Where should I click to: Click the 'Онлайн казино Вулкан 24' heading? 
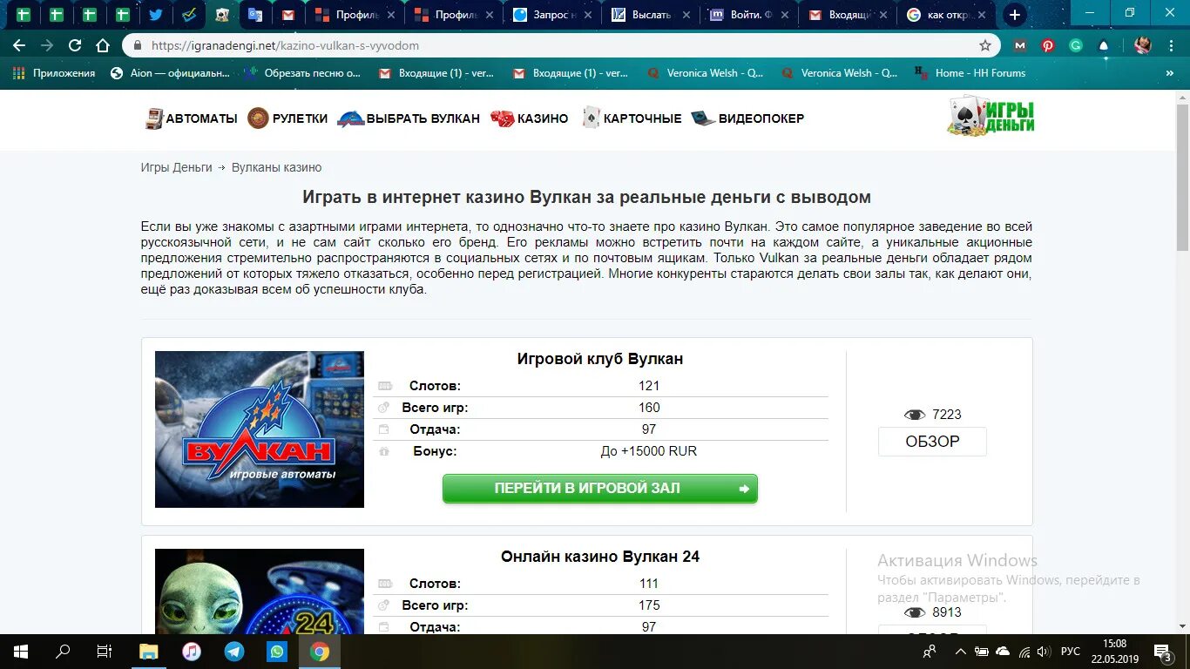(x=600, y=557)
